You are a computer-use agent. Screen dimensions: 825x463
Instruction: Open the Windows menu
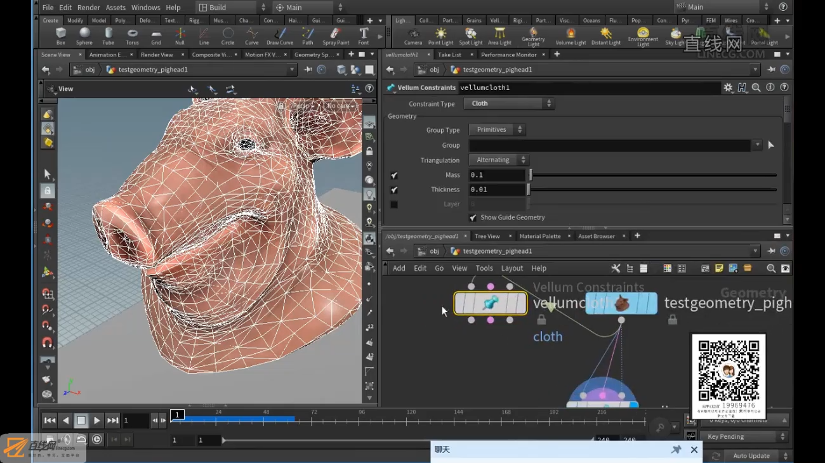click(x=145, y=8)
